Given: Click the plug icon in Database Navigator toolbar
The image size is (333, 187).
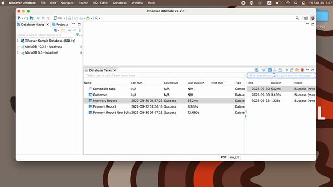Looking at the screenshot, I should (56, 30).
